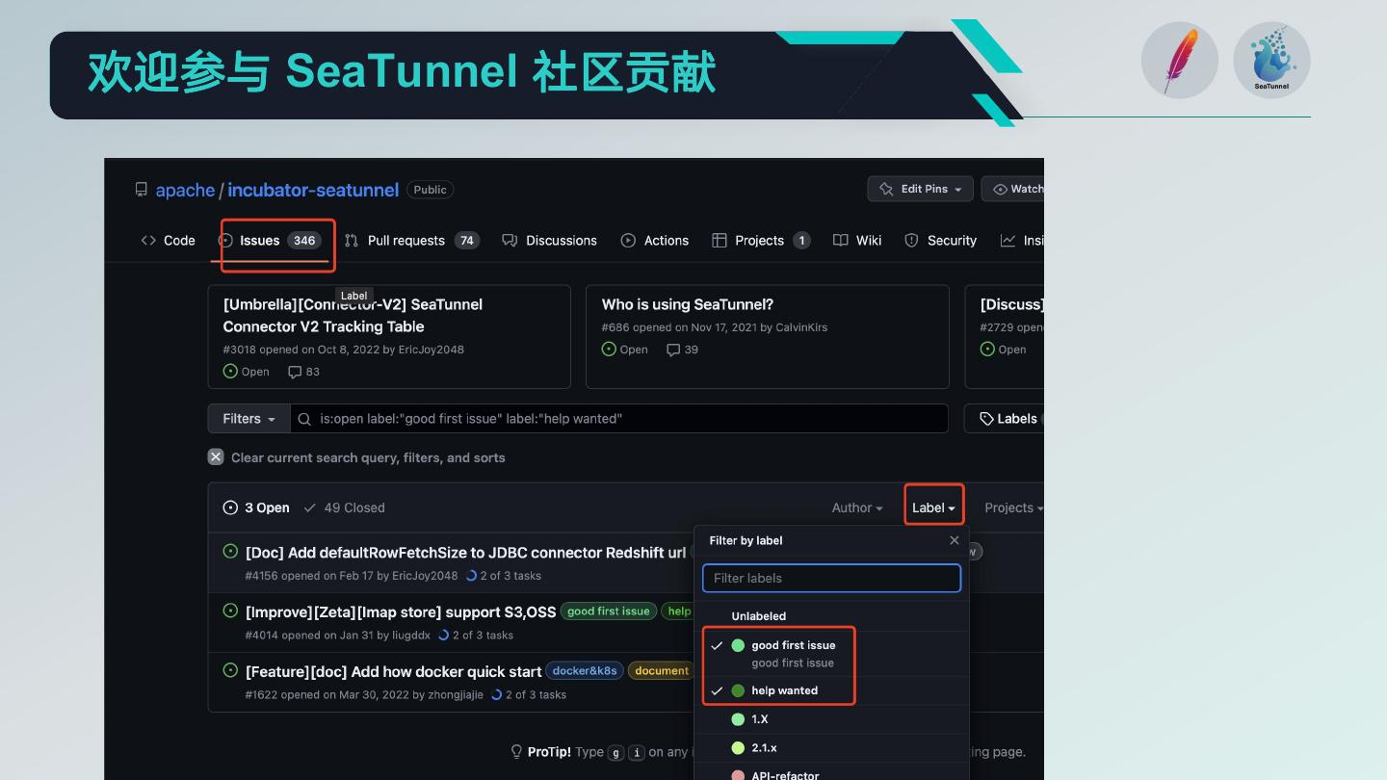This screenshot has height=780, width=1387.
Task: Click the docker&k8s label on issue #1622
Action: pos(585,670)
